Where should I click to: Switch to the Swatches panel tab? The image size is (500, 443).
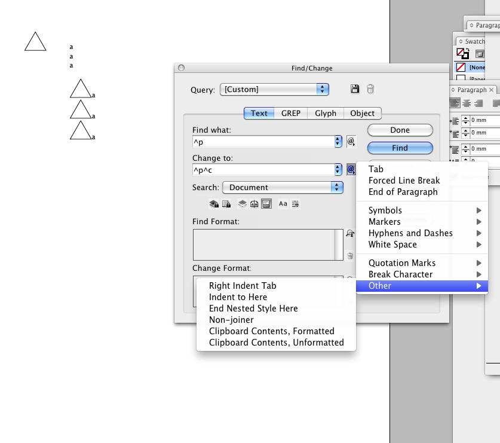coord(472,41)
